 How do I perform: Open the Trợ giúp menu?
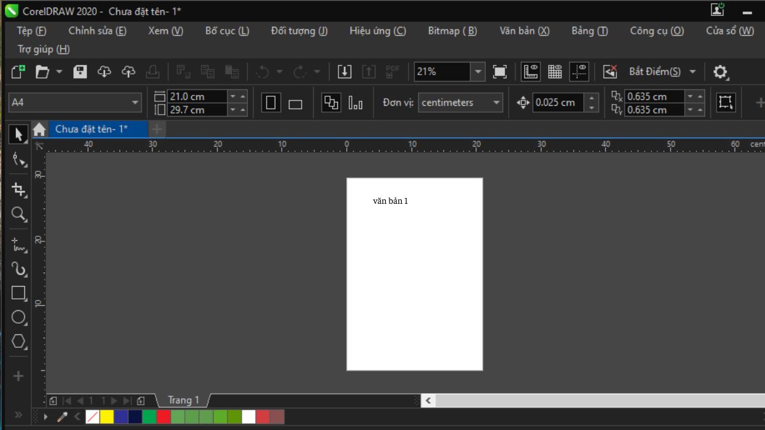44,49
